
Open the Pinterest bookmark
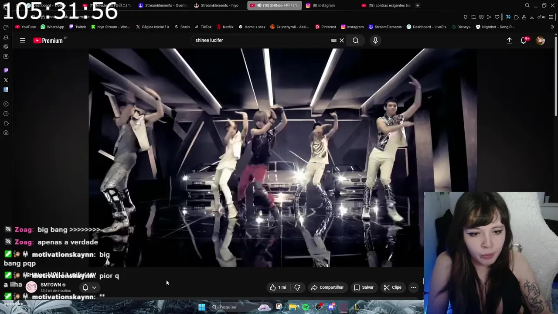pyautogui.click(x=325, y=27)
